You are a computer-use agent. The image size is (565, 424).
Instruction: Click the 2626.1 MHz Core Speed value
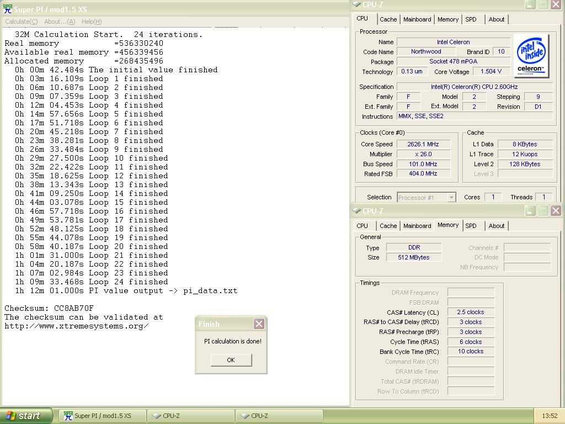click(423, 144)
